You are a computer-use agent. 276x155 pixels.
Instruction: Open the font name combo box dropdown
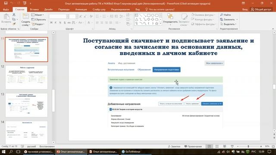tap(67, 16)
